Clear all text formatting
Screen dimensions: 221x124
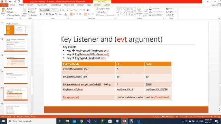click(x=67, y=10)
